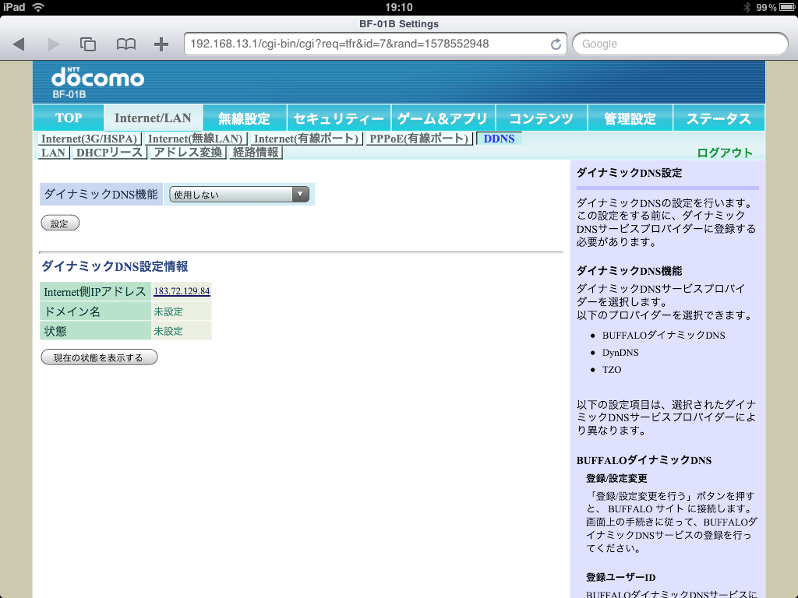The image size is (798, 598).
Task: Open the 183.72.129.84 IP address link
Action: click(x=182, y=291)
